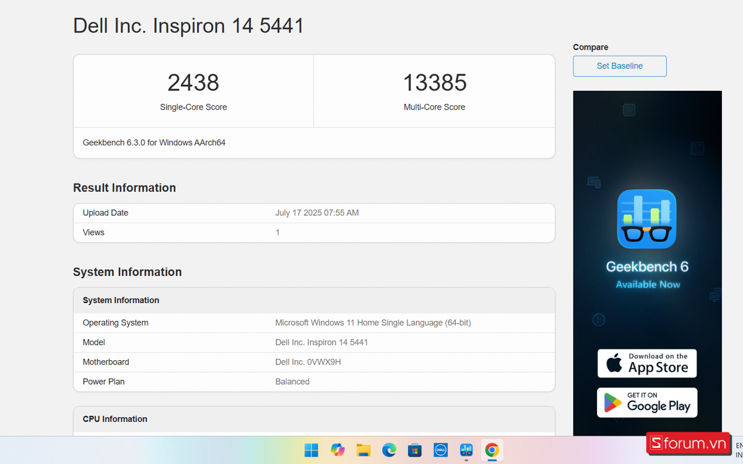
Task: Switch to Google Chrome in taskbar
Action: click(492, 450)
